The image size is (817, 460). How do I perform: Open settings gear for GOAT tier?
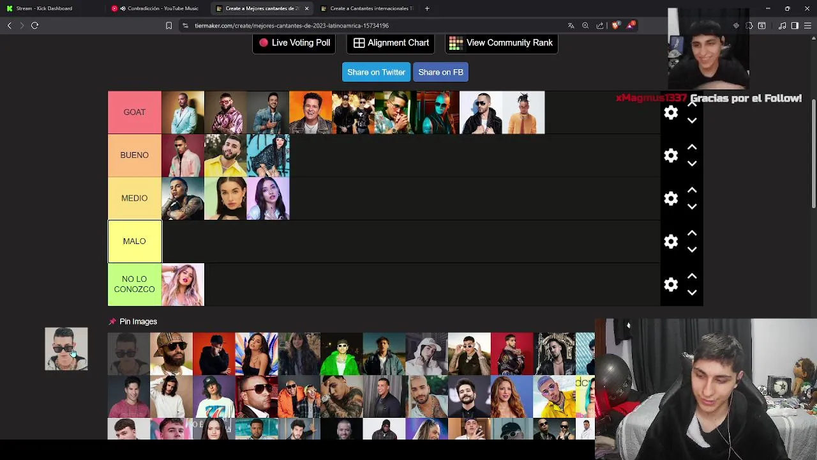[671, 112]
